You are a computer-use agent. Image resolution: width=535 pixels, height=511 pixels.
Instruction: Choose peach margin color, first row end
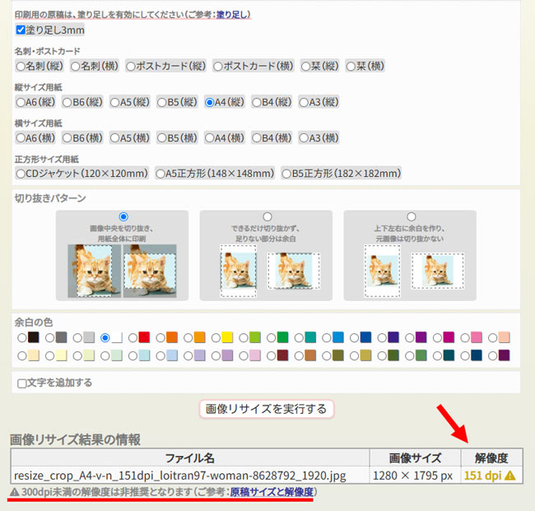pos(493,338)
